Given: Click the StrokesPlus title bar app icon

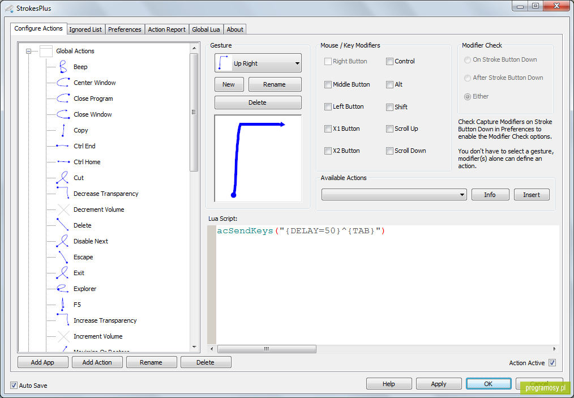Looking at the screenshot, I should [9, 8].
